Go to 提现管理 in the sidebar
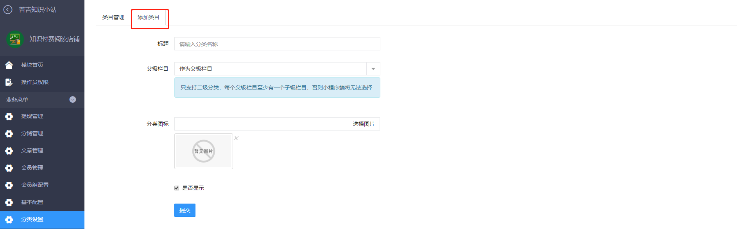Image resolution: width=749 pixels, height=229 pixels. 42,116
